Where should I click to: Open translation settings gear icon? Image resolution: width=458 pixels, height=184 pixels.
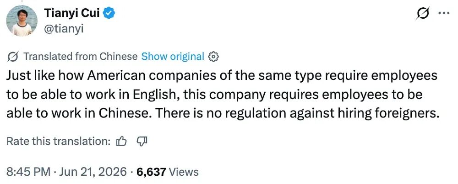[x=213, y=57]
